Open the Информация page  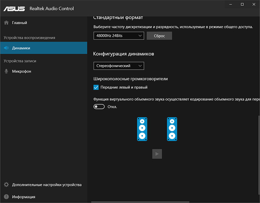point(23,197)
